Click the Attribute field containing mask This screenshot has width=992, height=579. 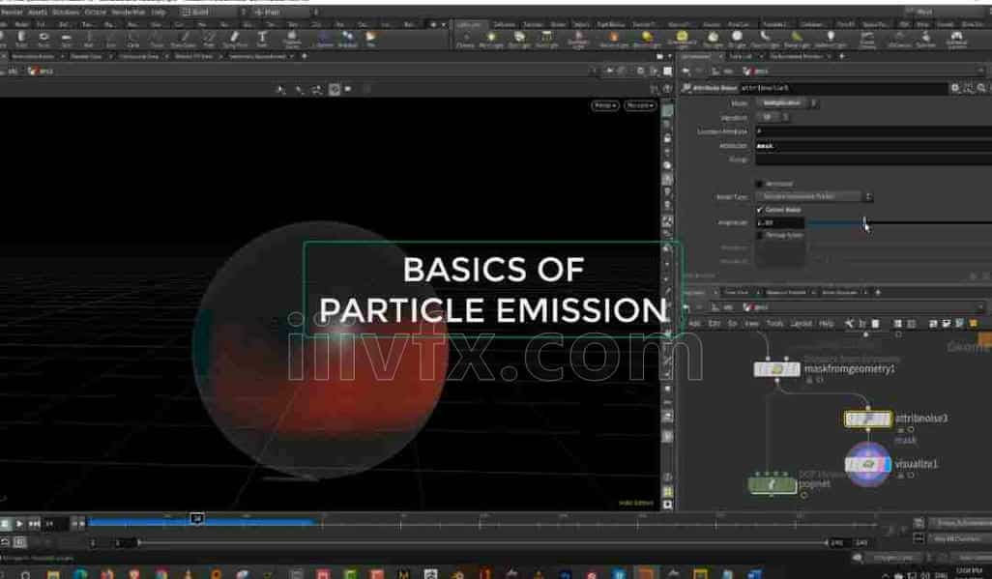pyautogui.click(x=874, y=146)
